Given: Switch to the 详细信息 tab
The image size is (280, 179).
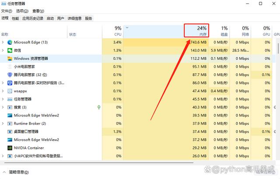Looking at the screenshot, I should click(75, 18).
